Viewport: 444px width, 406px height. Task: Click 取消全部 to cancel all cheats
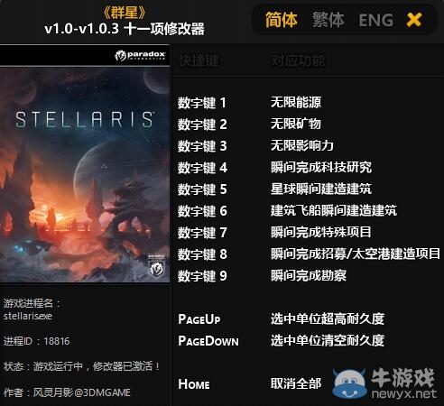coord(296,383)
